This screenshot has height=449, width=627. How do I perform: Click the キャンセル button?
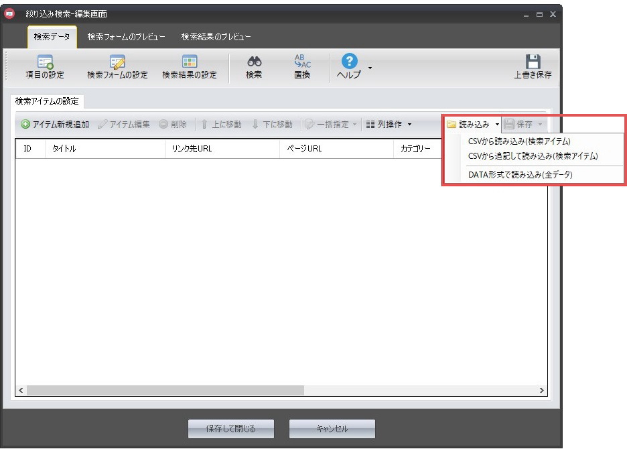tap(332, 429)
